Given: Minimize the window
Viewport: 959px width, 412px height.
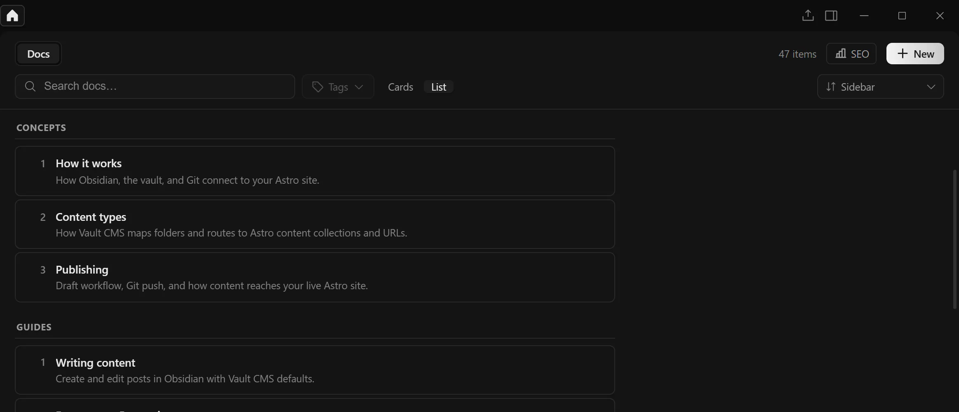Looking at the screenshot, I should coord(864,16).
